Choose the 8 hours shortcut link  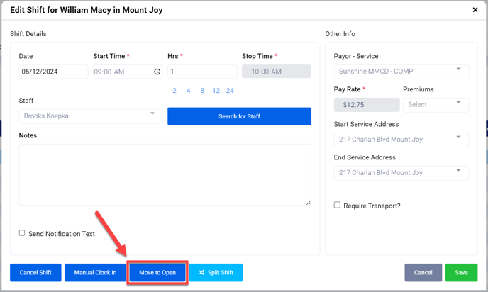(202, 91)
